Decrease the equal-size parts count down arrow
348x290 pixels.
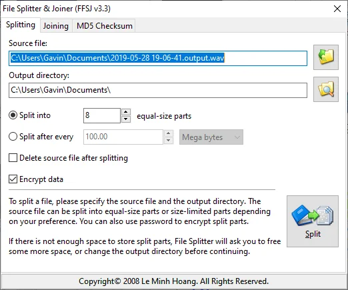tap(126, 119)
